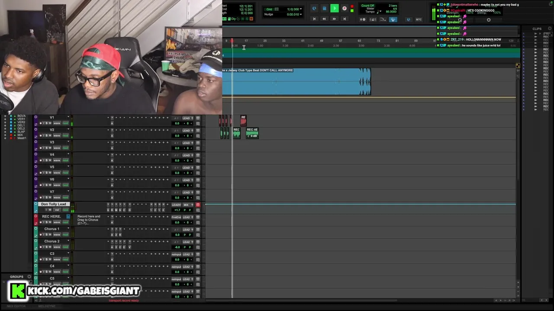Toggle the metronome click icon
The image size is (554, 311).
tap(373, 19)
